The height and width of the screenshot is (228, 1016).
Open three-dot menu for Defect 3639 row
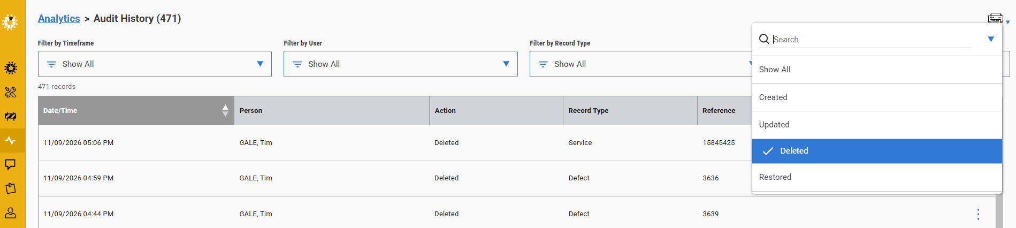point(978,214)
